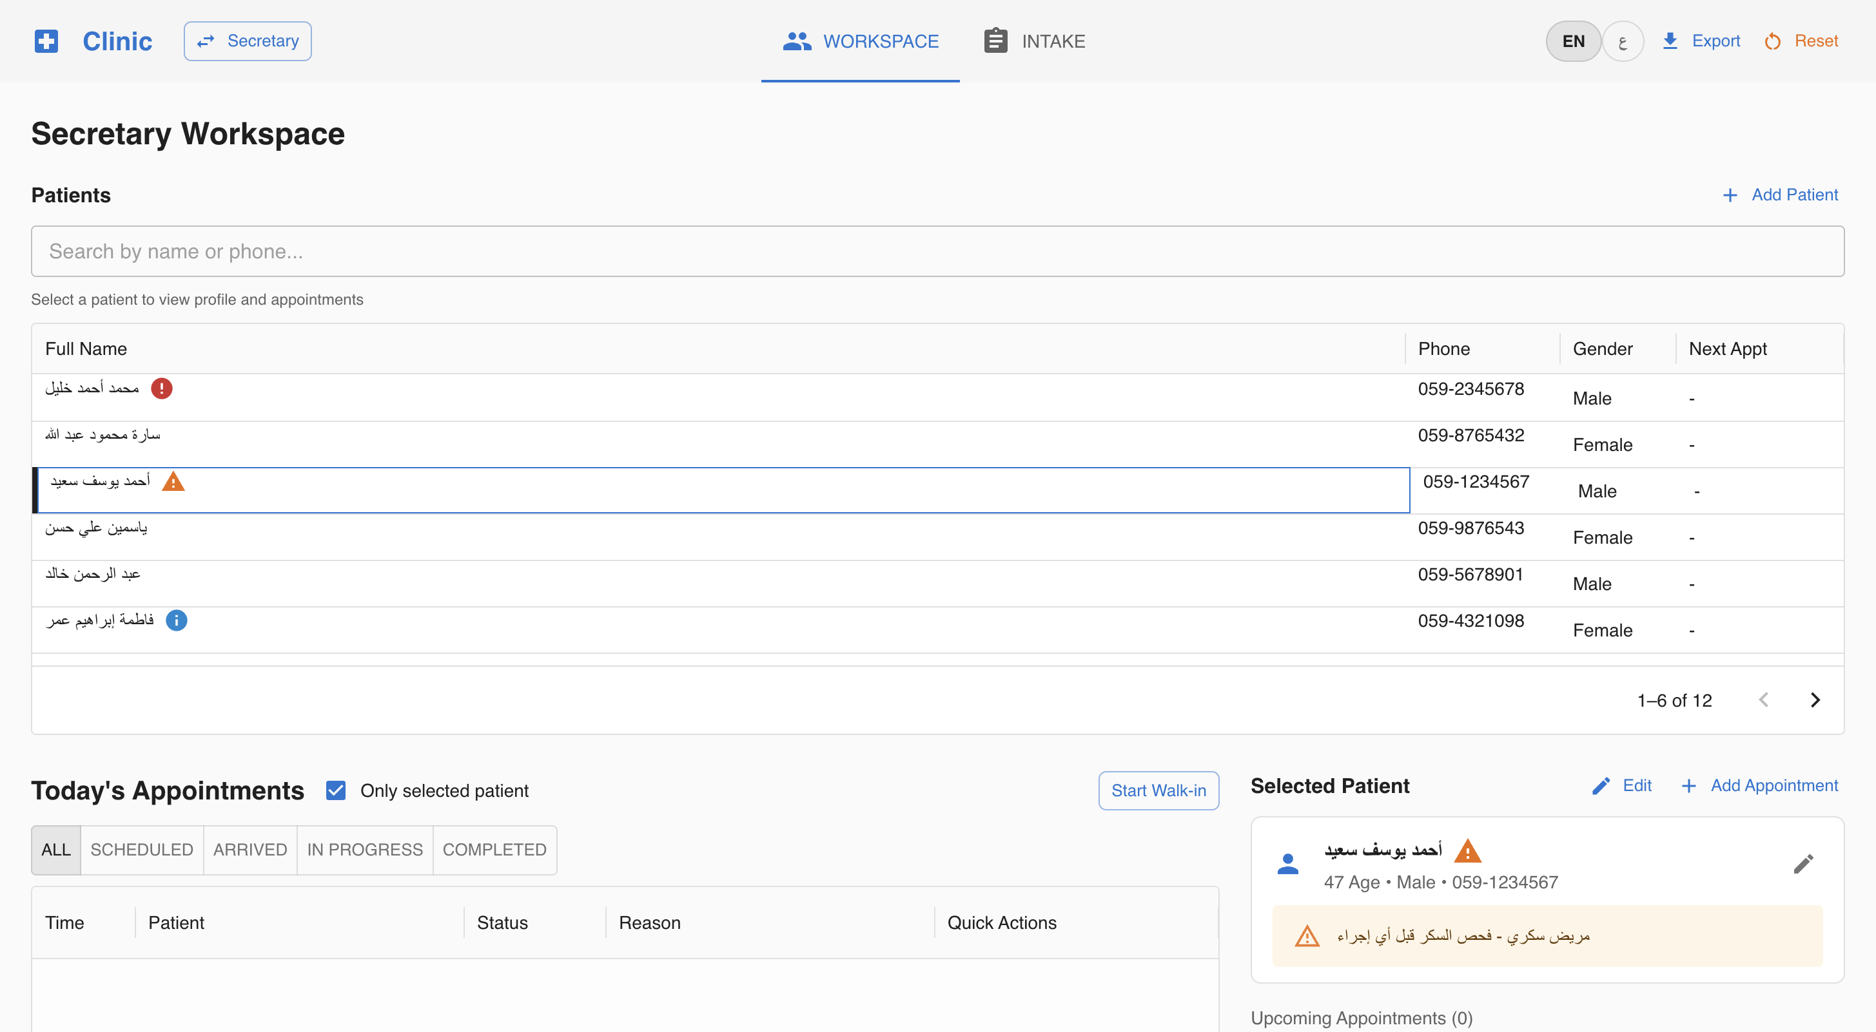This screenshot has height=1032, width=1876.
Task: Select the EN language toggle
Action: click(x=1573, y=41)
